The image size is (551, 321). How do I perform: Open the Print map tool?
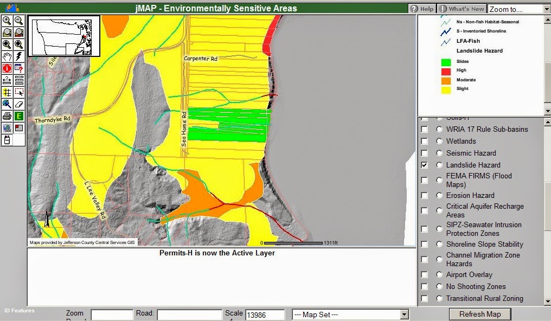7,116
